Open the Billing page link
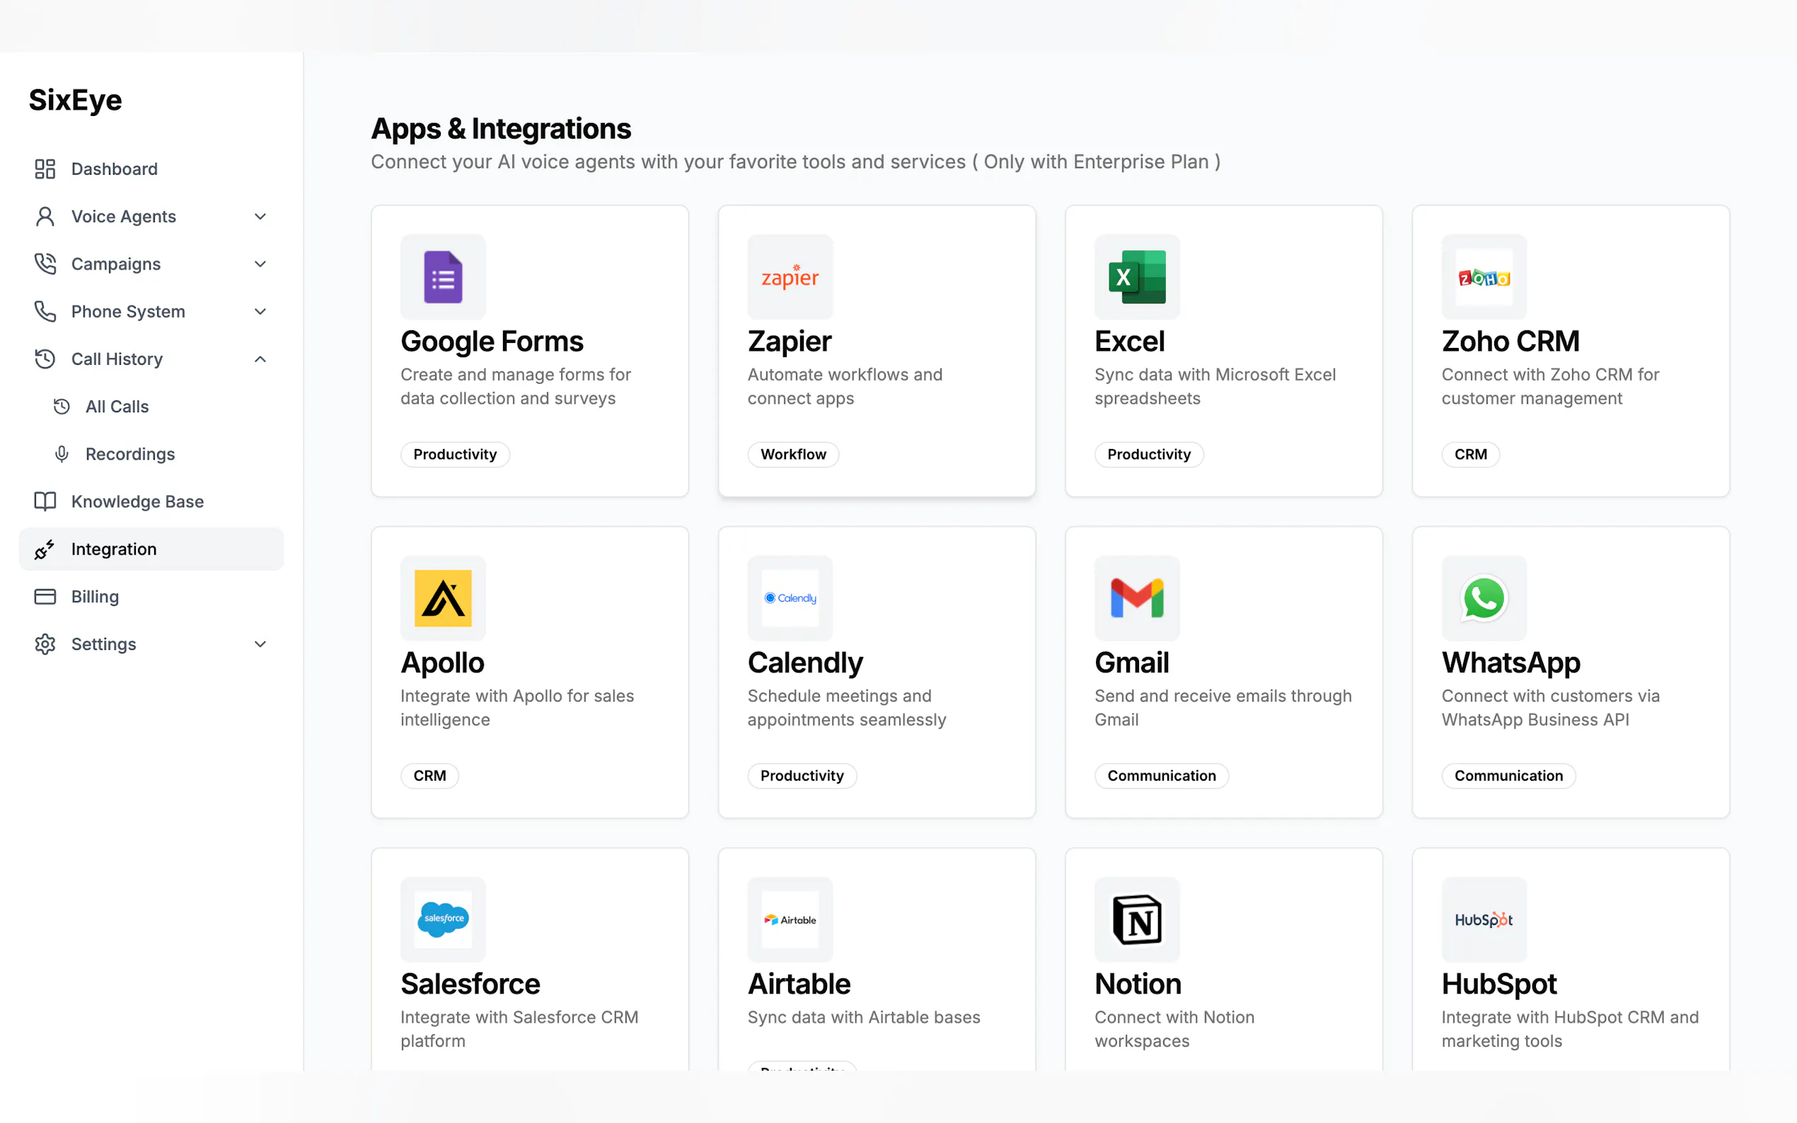Image resolution: width=1797 pixels, height=1123 pixels. click(x=94, y=596)
